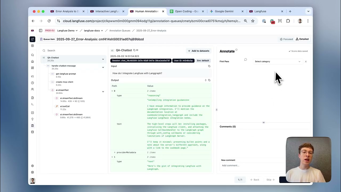Open Chrome tab list dropdown
The image size is (341, 192).
point(308,11)
